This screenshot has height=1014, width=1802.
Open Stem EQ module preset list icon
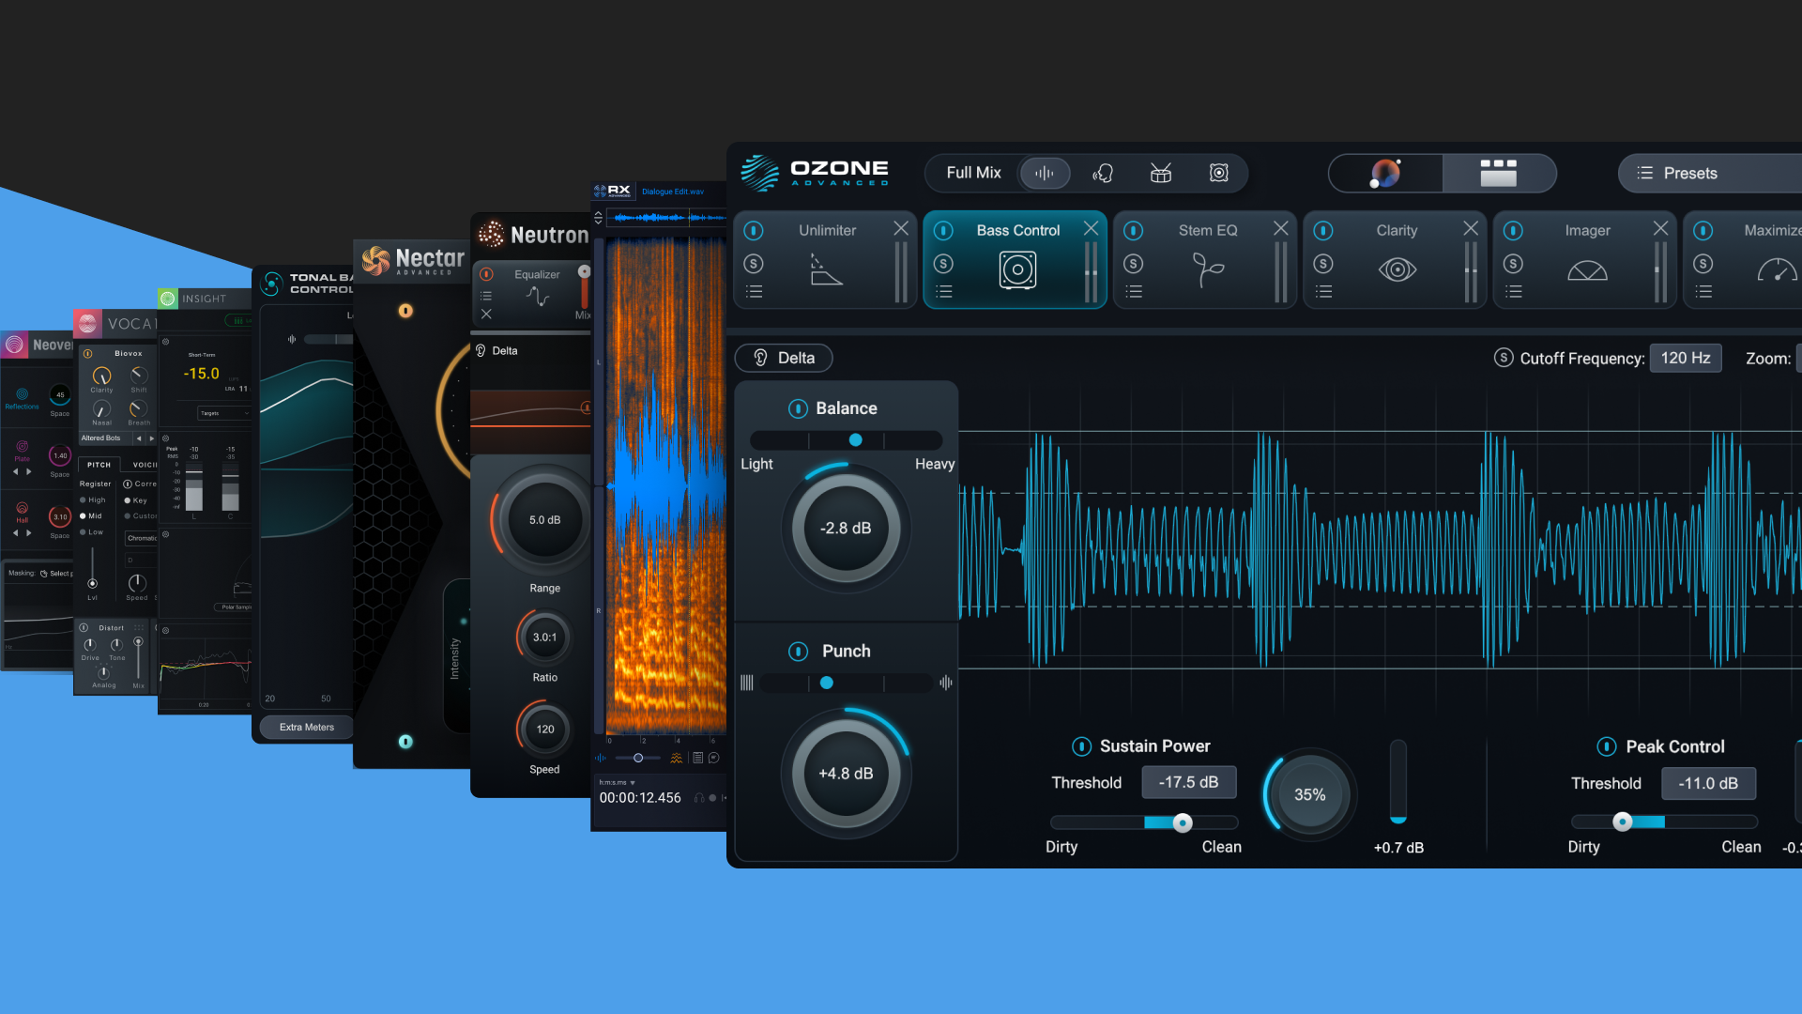(1134, 292)
